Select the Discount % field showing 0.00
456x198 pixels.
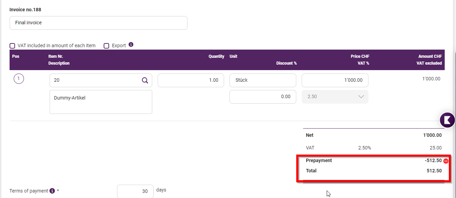[x=263, y=97]
